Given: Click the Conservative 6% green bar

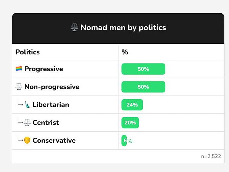Looking at the screenshot, I should click(x=124, y=140).
